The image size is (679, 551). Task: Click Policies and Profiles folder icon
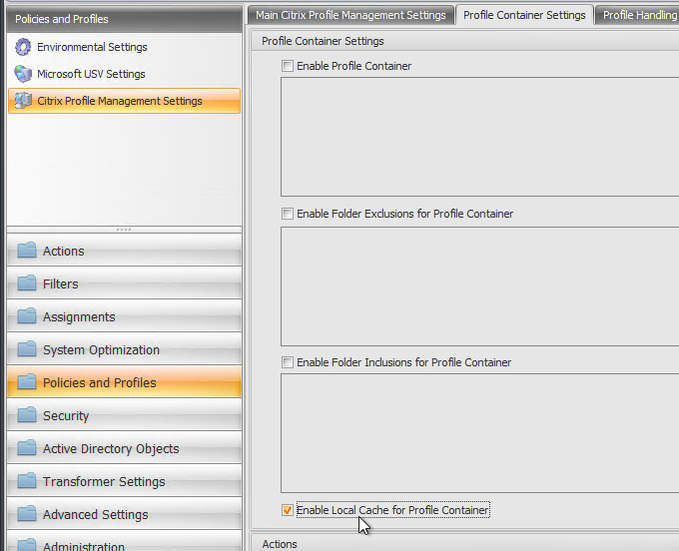[x=27, y=381]
